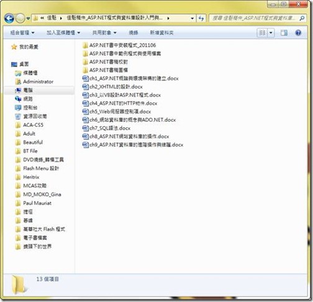Image resolution: width=313 pixels, height=302 pixels.
Task: Click the Word icon of the ch5_Web docx file
Action: click(85, 111)
